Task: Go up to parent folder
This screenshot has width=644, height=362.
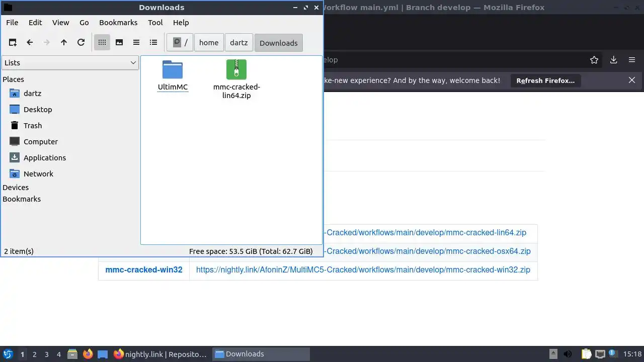Action: 64,43
